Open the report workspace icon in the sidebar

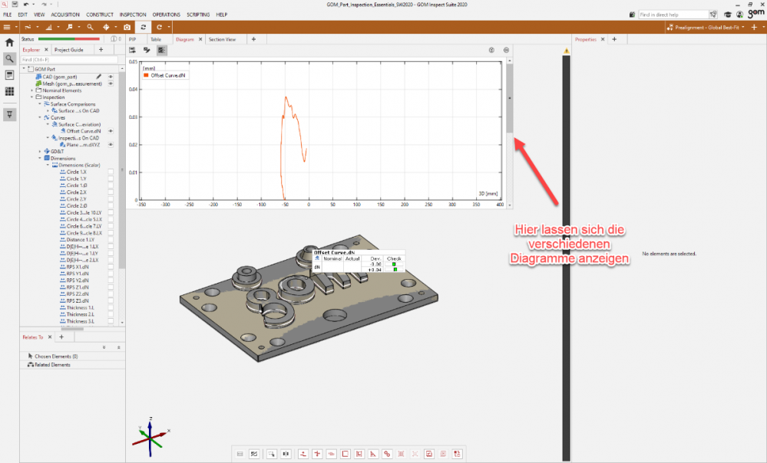tap(9, 75)
